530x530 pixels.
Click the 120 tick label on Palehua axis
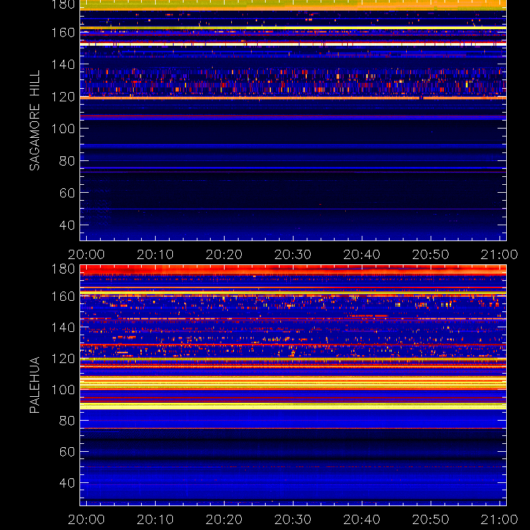(63, 358)
